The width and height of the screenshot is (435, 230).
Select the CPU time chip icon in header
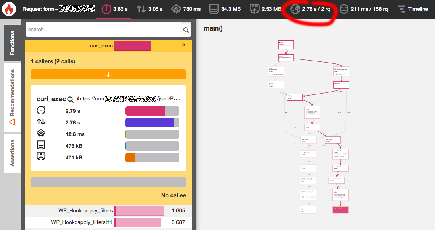pos(176,9)
